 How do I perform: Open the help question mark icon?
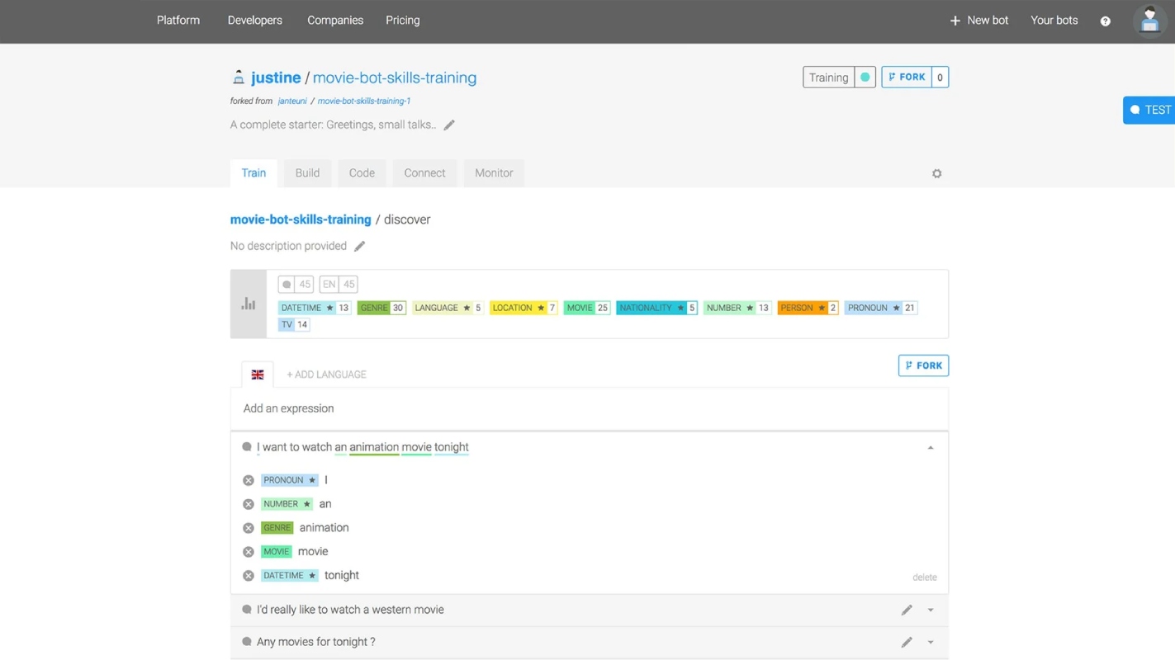point(1105,21)
